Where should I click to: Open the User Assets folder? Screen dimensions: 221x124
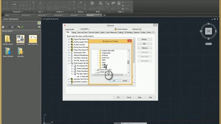[20, 40]
